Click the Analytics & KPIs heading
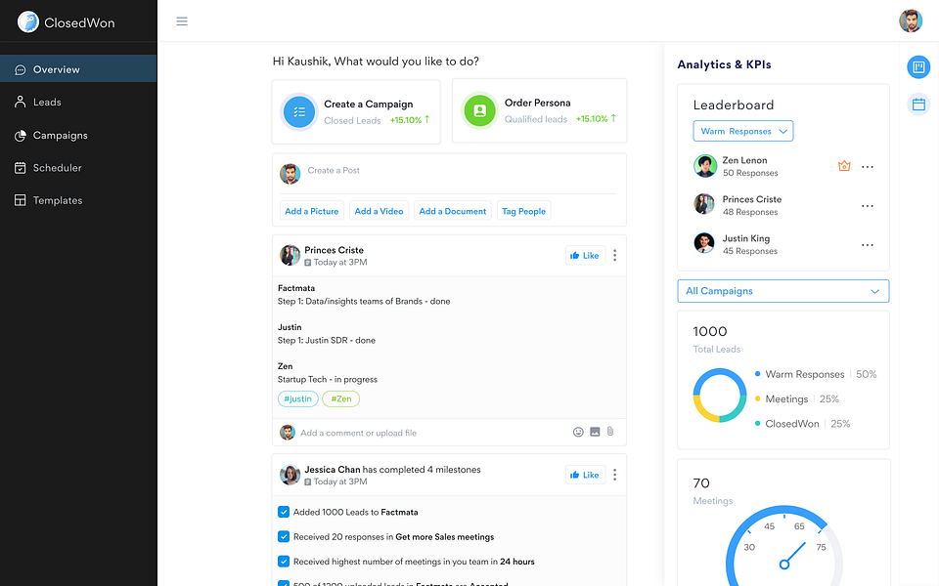 [x=724, y=64]
